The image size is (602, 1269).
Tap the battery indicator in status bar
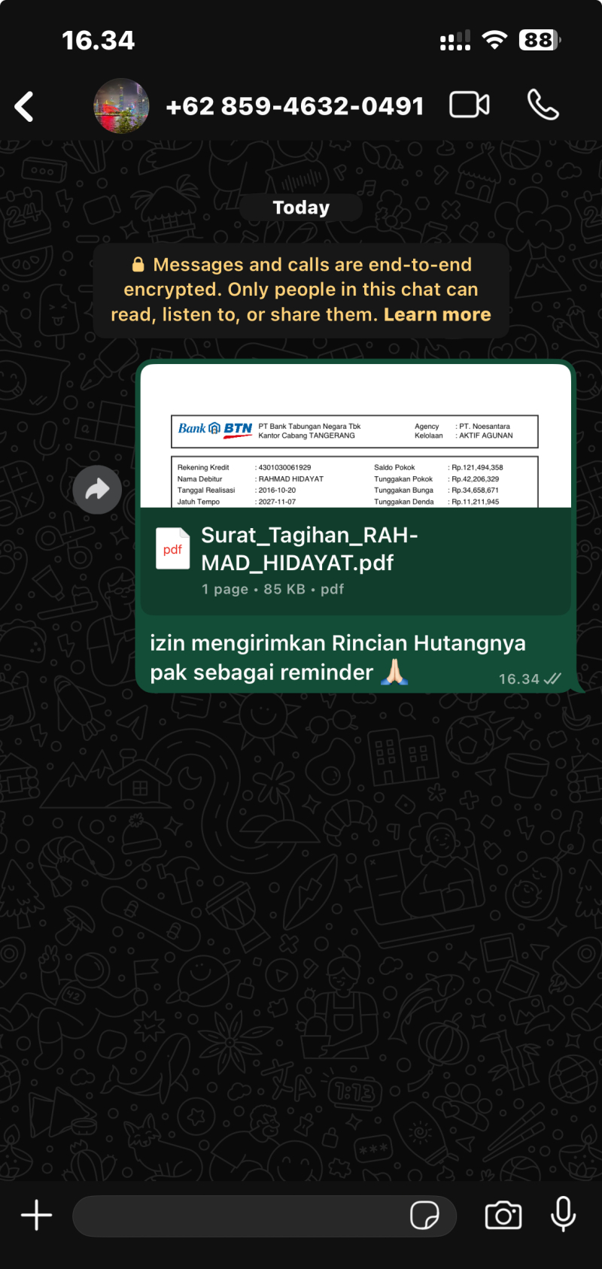540,40
